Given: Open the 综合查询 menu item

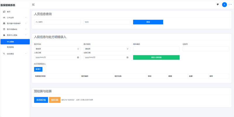Looking at the screenshot, I should point(15,54).
